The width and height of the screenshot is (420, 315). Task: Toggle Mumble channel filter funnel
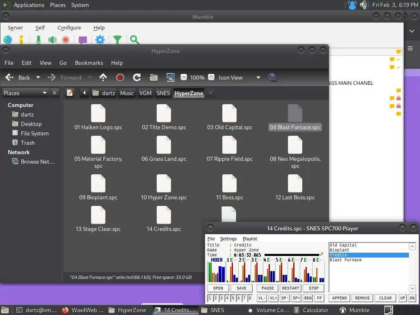(117, 40)
